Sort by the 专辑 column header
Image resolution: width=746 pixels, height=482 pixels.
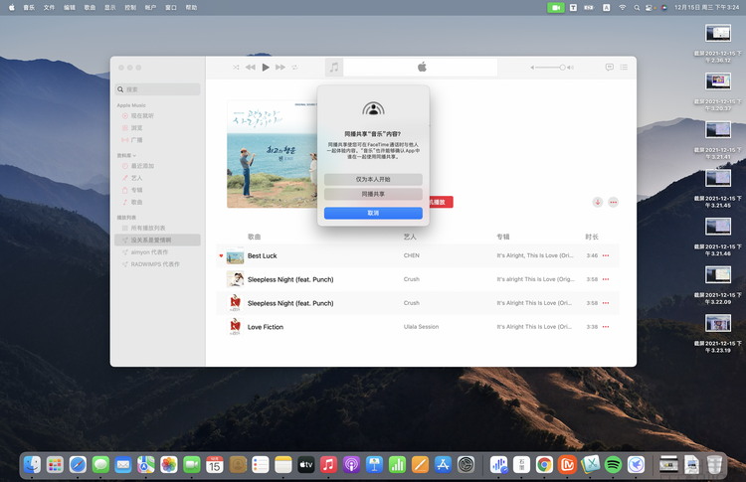tap(503, 237)
